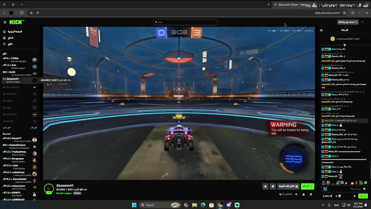
Task: Open TheRealPatty recommended channel
Action: point(19,153)
